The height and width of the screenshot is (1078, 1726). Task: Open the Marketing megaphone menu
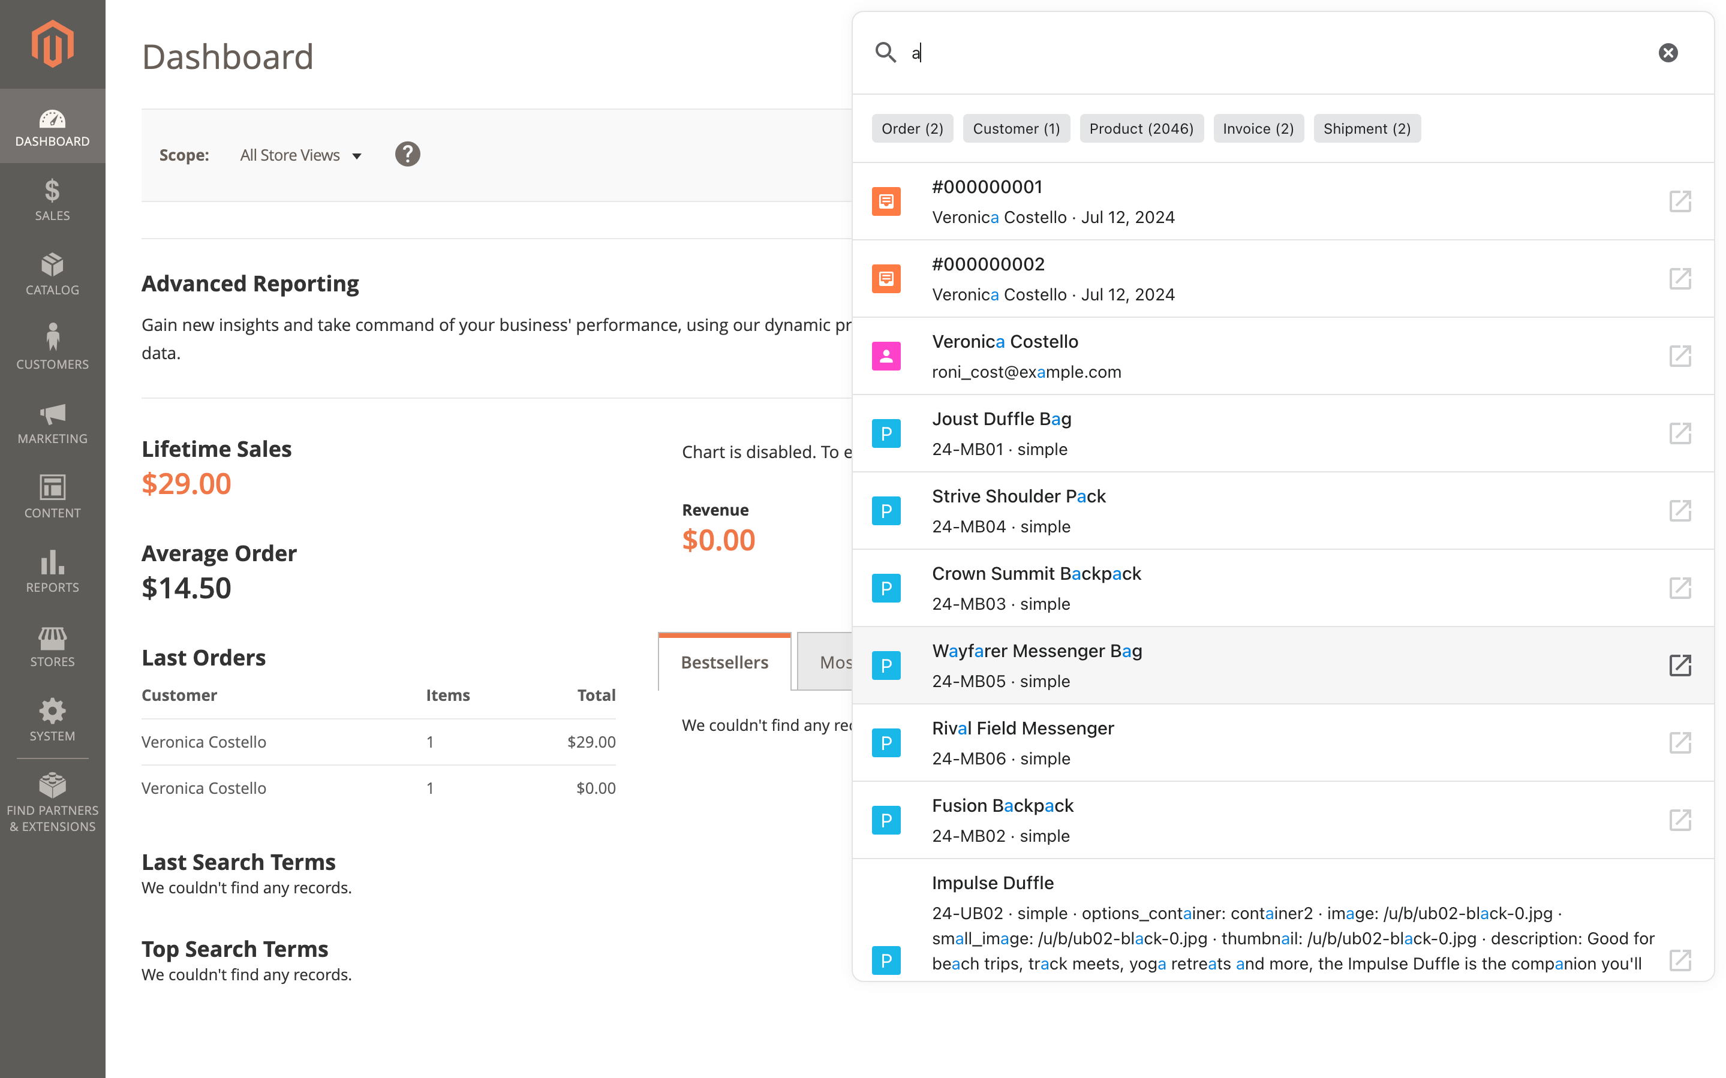[52, 423]
